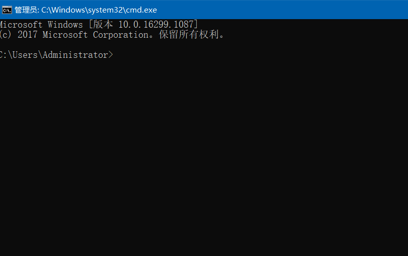Click the year 2017 in copyright line
Image resolution: width=408 pixels, height=256 pixels.
27,35
